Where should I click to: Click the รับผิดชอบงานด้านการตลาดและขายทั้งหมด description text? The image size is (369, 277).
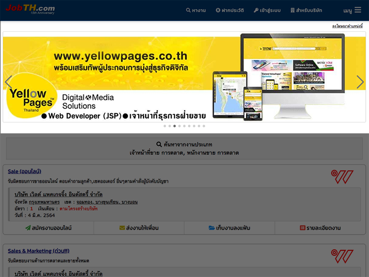(x=48, y=260)
